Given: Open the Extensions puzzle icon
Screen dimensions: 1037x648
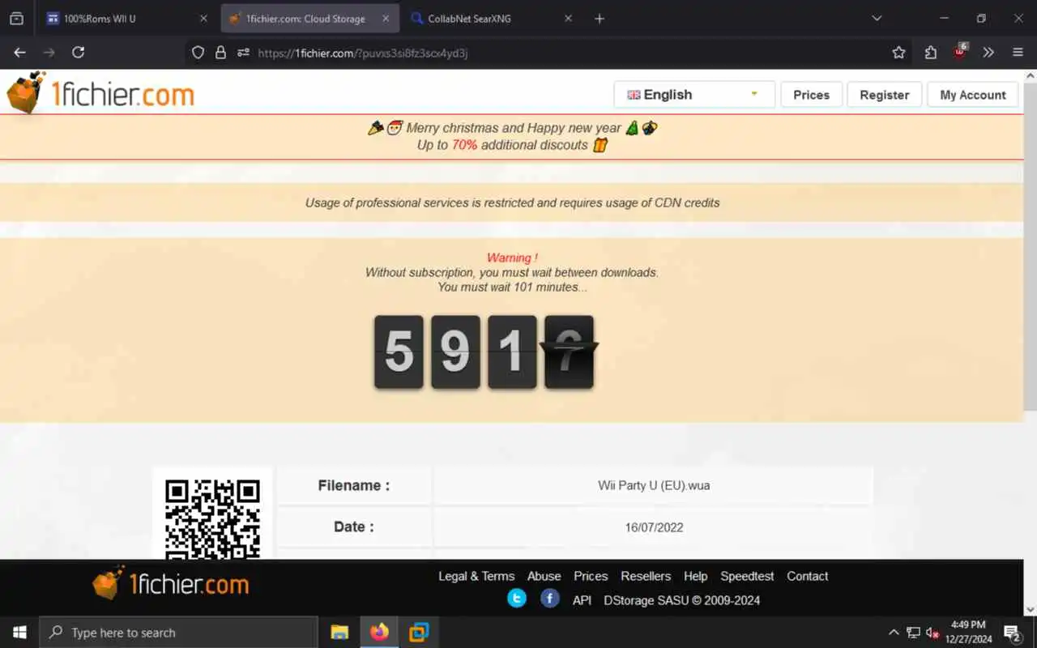Looking at the screenshot, I should click(x=930, y=53).
